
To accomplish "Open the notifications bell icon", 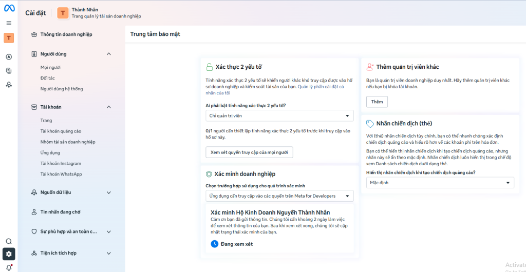I will pyautogui.click(x=9, y=267).
